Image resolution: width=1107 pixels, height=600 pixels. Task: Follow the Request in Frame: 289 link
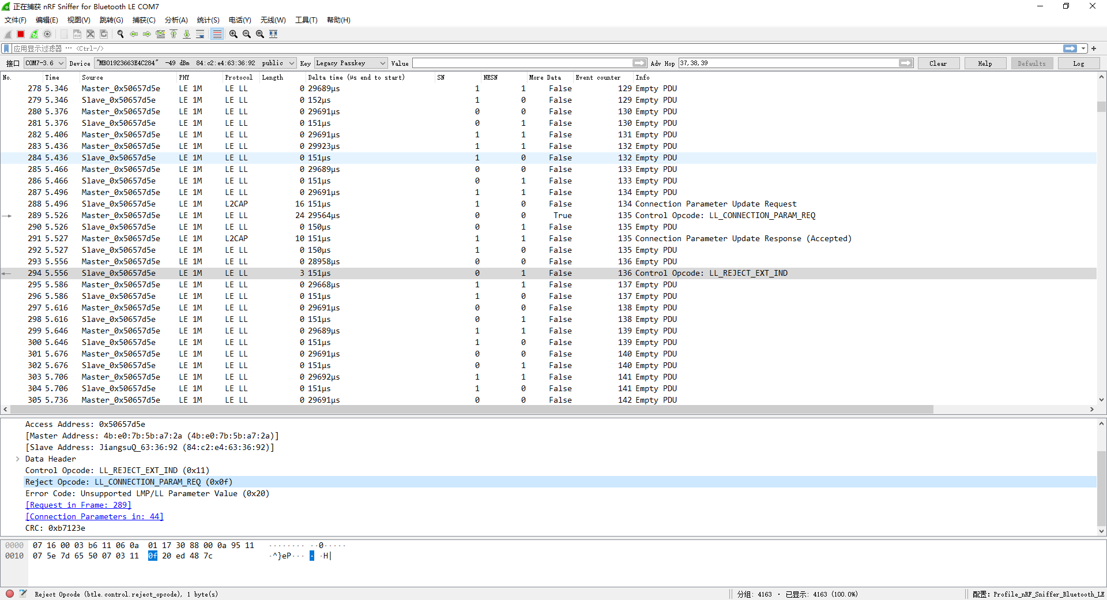point(78,505)
